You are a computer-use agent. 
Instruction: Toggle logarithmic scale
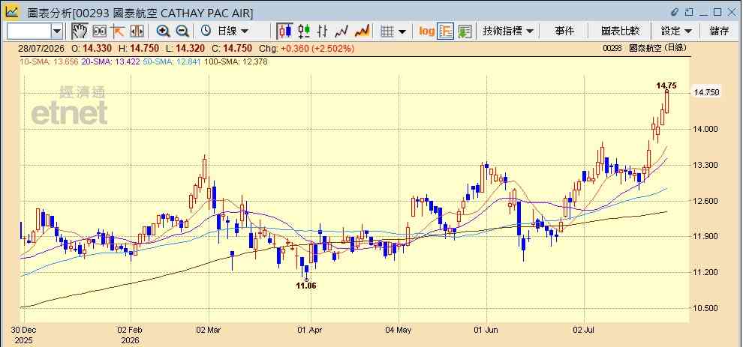(x=426, y=31)
